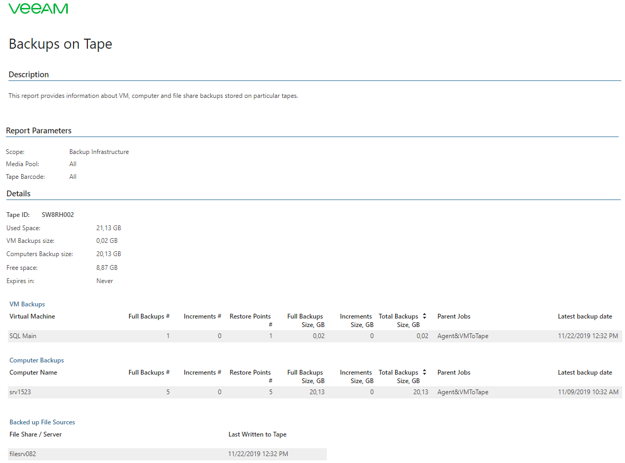Click the tape ID SW8RH002
The image size is (625, 463).
(x=58, y=215)
